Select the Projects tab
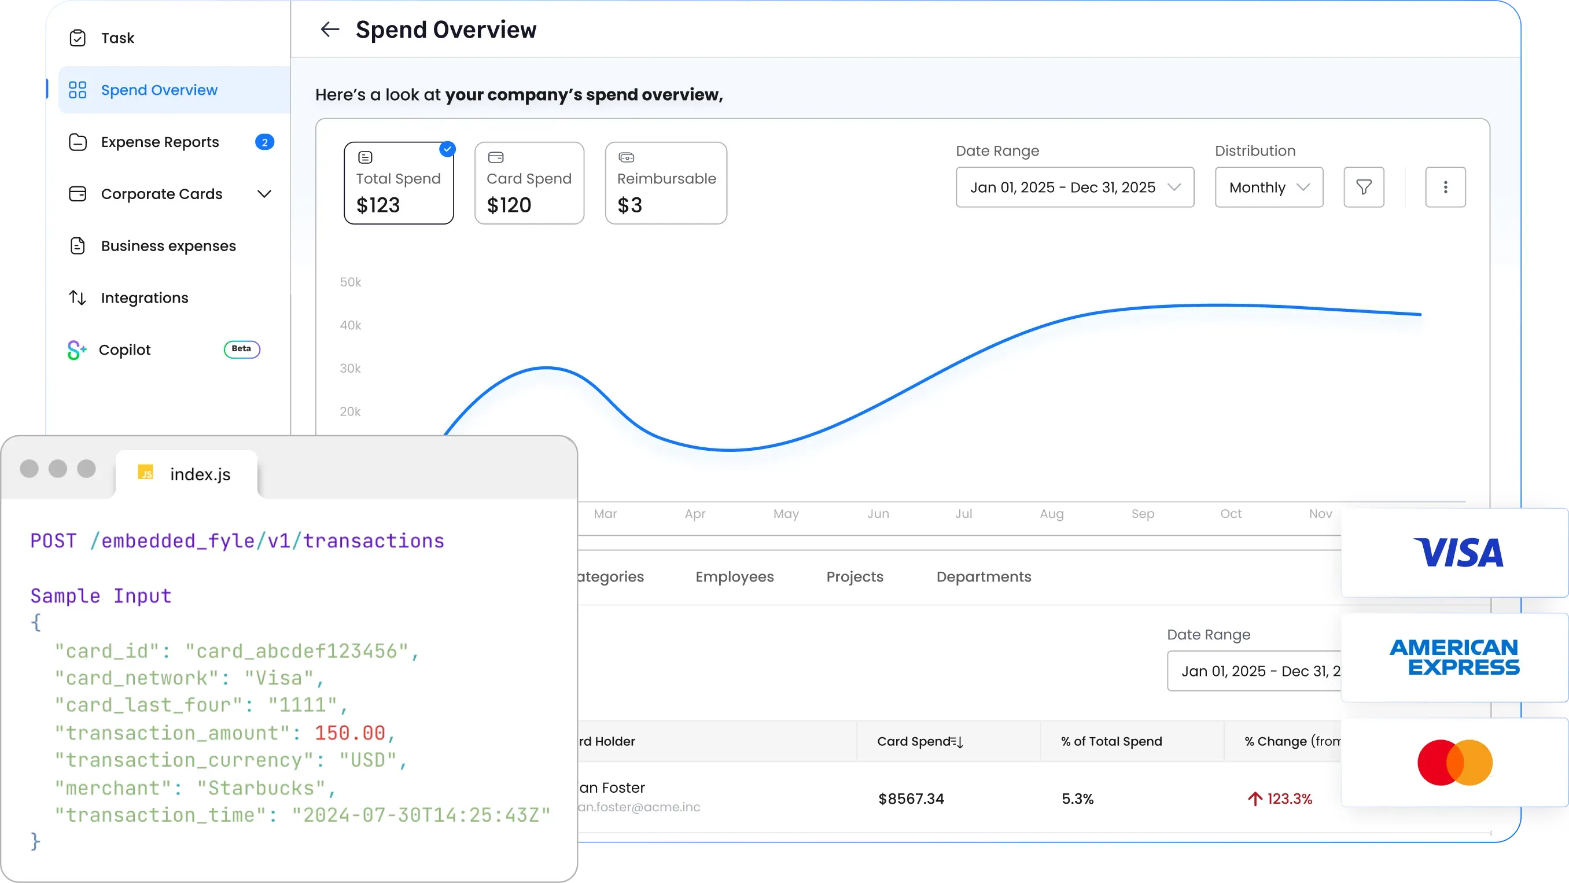 click(854, 576)
